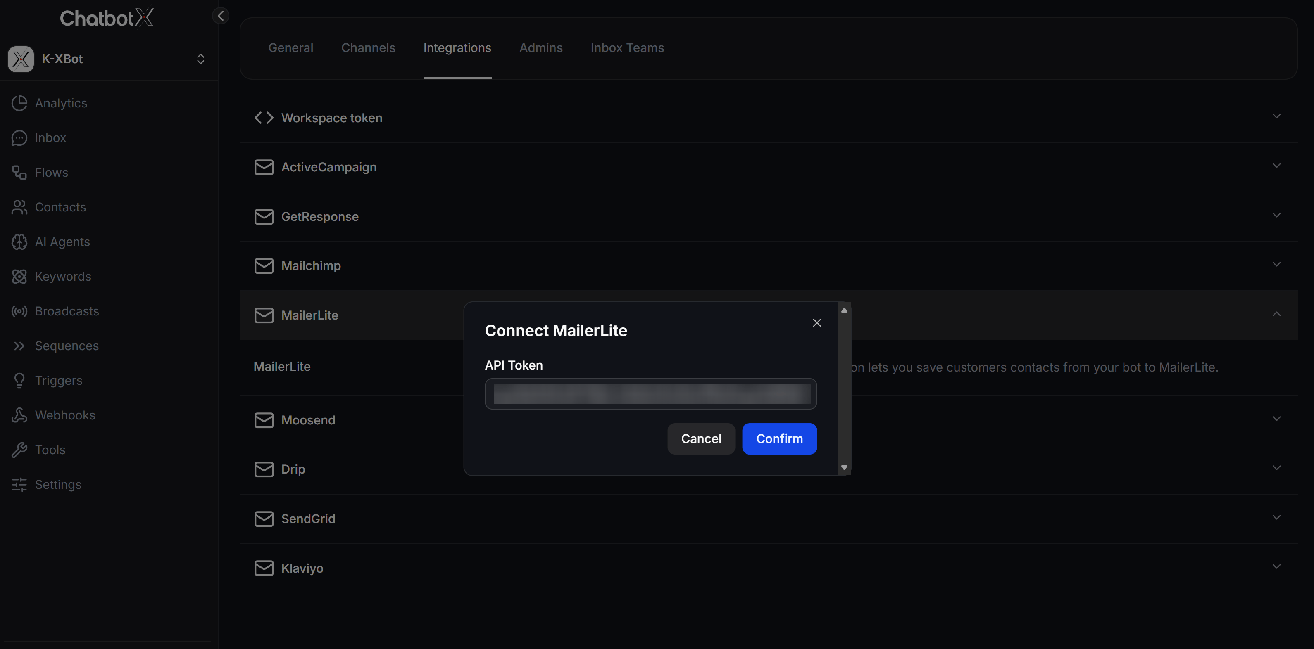Open Settings in sidebar
1314x649 pixels.
click(58, 484)
